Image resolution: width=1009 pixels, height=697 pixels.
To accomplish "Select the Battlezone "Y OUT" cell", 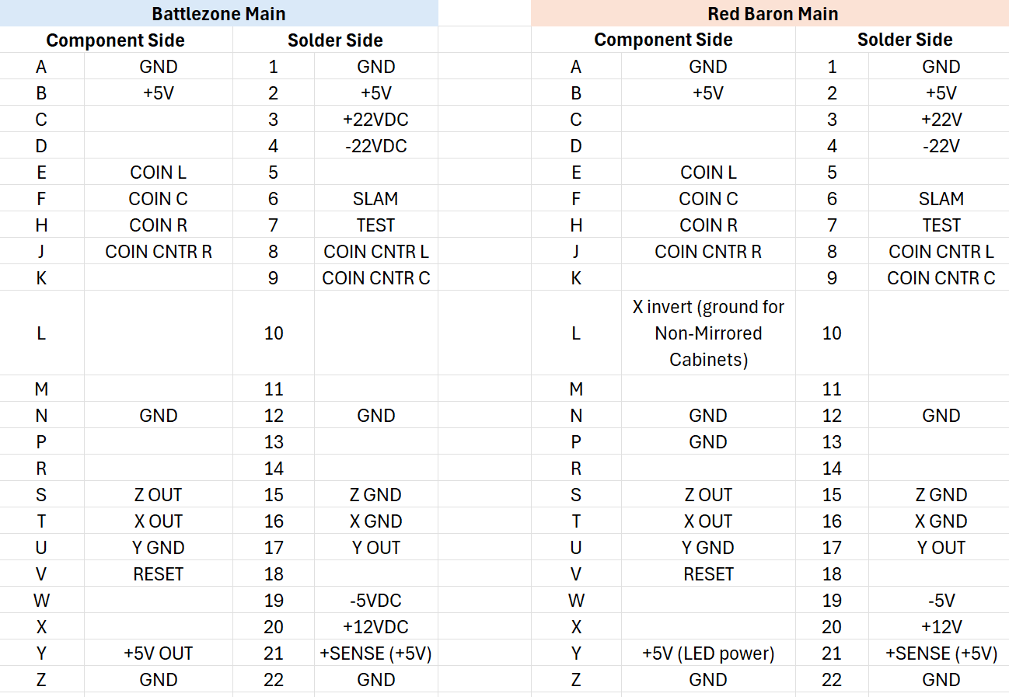I will coord(375,548).
